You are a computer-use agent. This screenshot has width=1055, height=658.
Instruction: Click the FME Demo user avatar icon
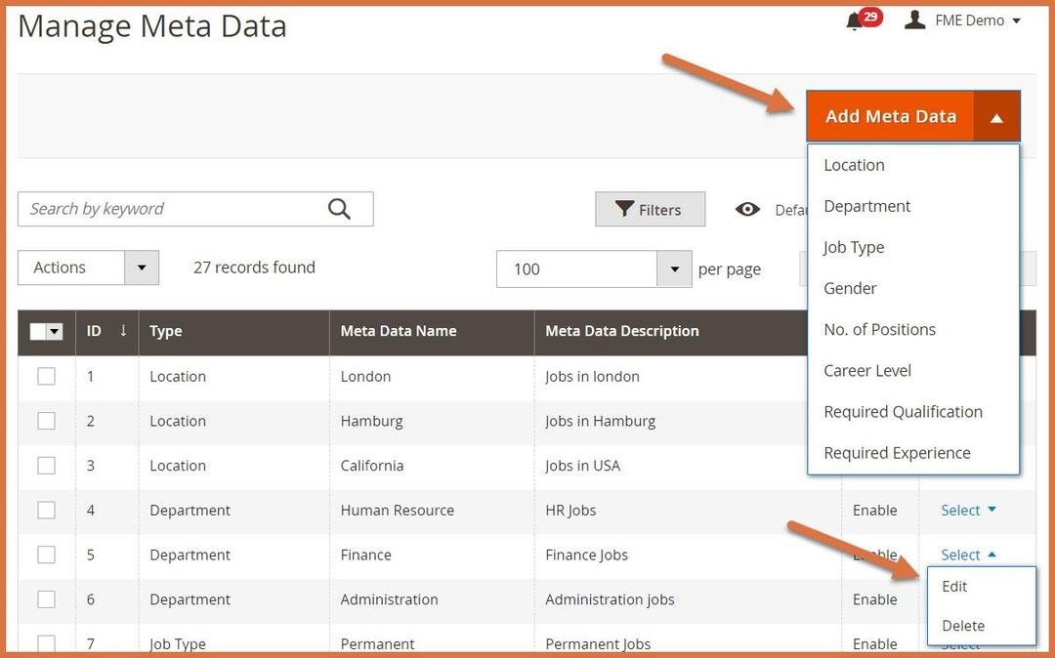(x=914, y=20)
